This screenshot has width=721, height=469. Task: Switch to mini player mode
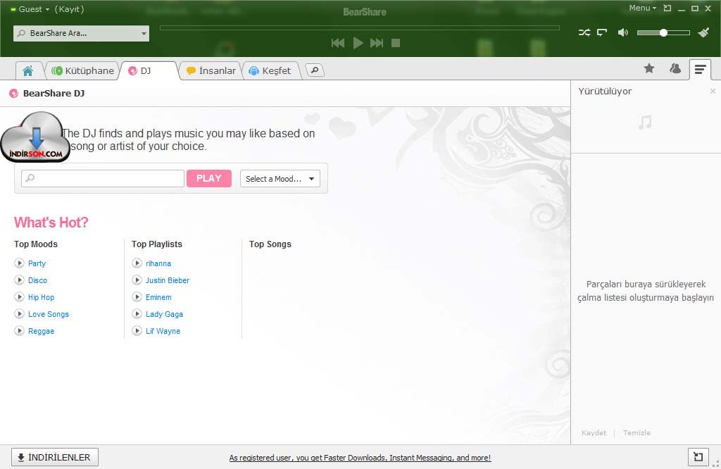667,8
